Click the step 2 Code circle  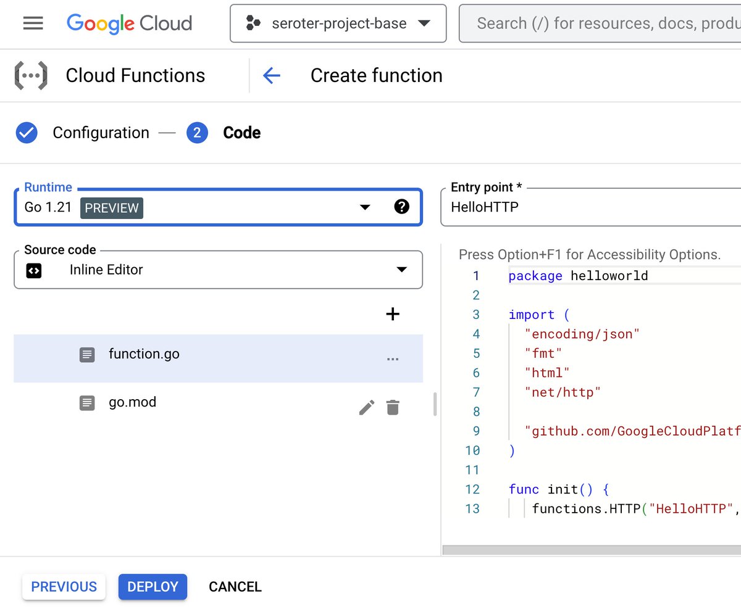tap(197, 133)
